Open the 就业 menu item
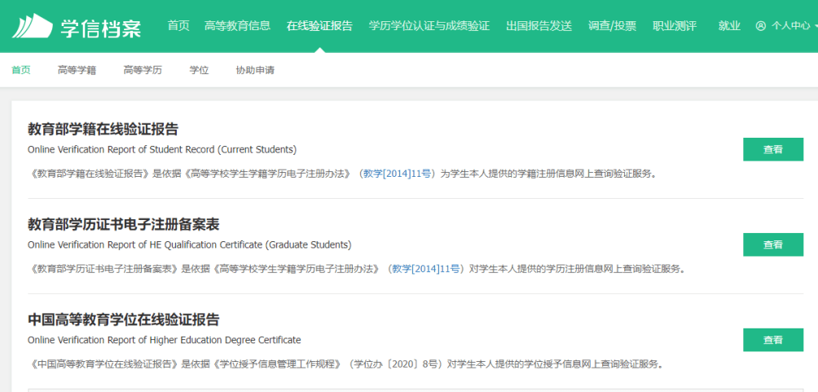The height and width of the screenshot is (392, 818). [729, 26]
